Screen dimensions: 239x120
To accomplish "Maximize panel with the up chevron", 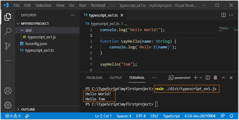I will pyautogui.click(x=223, y=78).
